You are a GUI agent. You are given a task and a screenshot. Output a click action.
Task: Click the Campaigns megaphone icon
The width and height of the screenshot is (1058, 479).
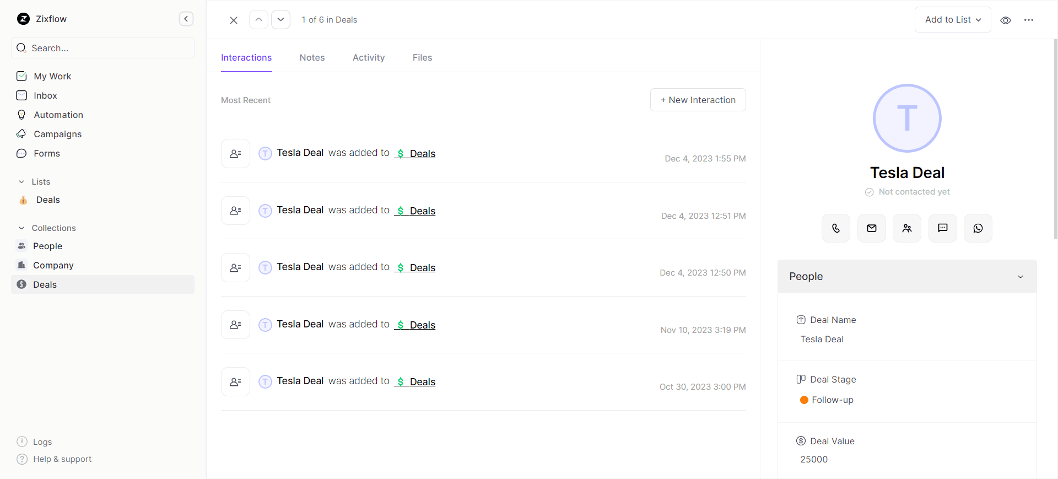pyautogui.click(x=21, y=134)
